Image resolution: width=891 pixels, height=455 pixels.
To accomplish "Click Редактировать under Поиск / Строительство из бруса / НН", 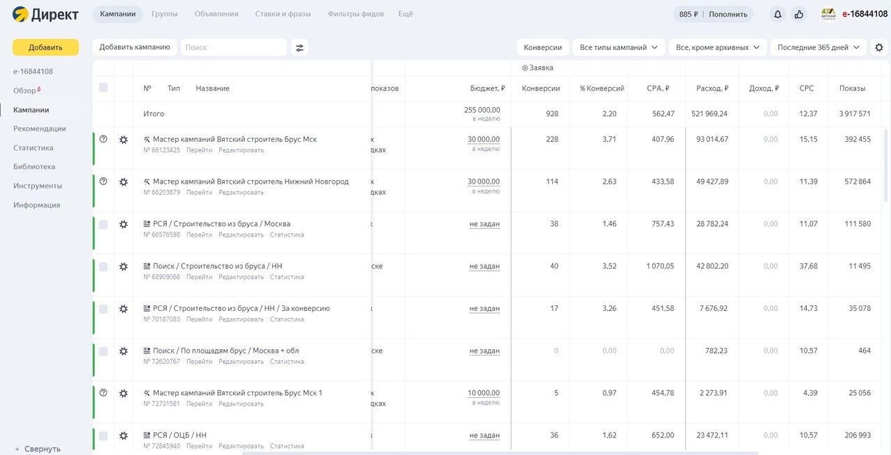I will coord(241,277).
